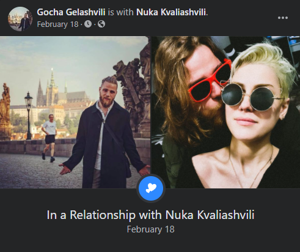Click the February 18 date below the heading

click(150, 229)
